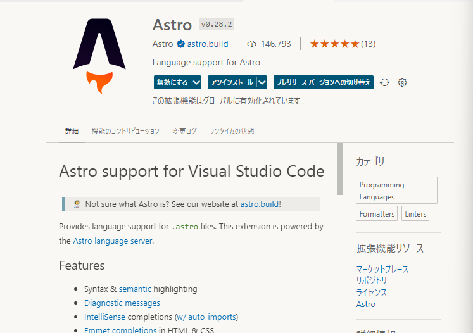Click the five-star rating icons
Viewport: 473px width, 333px height.
tap(334, 44)
